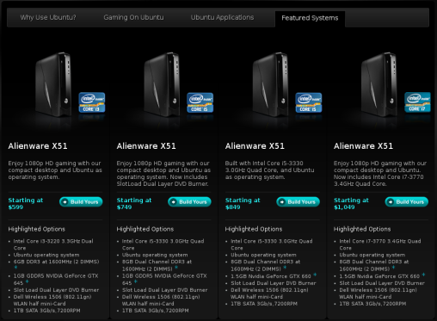
Task: Click Build Yours for the $1,049 system
Action: point(407,202)
